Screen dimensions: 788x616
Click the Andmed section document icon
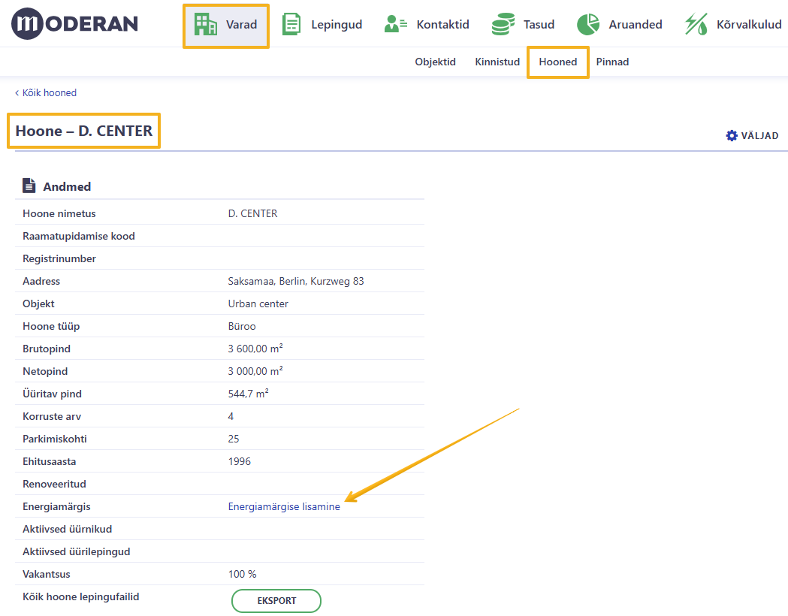29,186
